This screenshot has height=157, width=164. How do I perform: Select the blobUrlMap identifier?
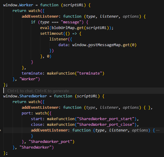[x=63, y=28]
